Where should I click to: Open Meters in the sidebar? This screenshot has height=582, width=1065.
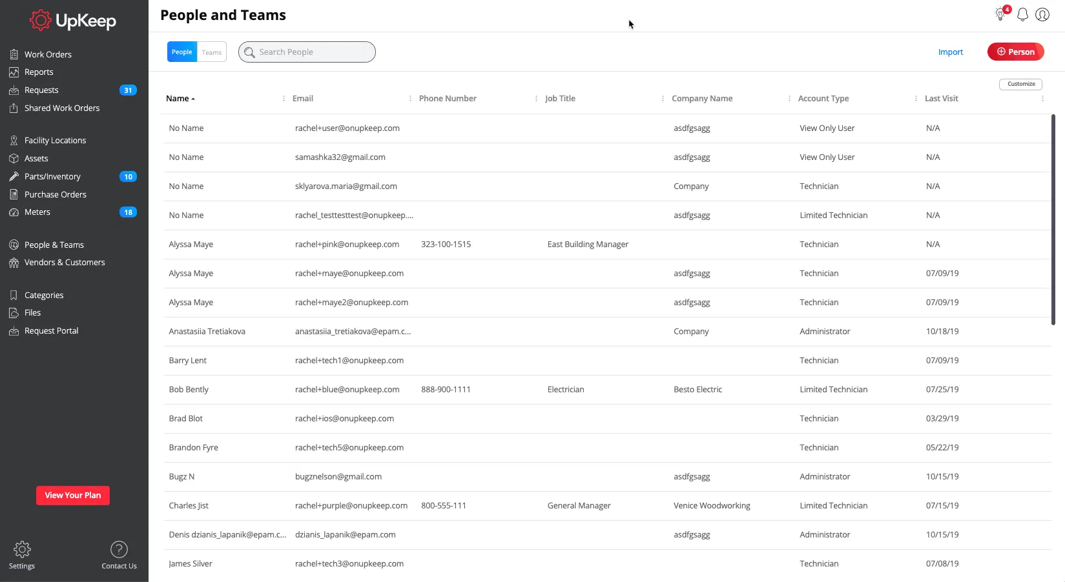[x=37, y=212]
